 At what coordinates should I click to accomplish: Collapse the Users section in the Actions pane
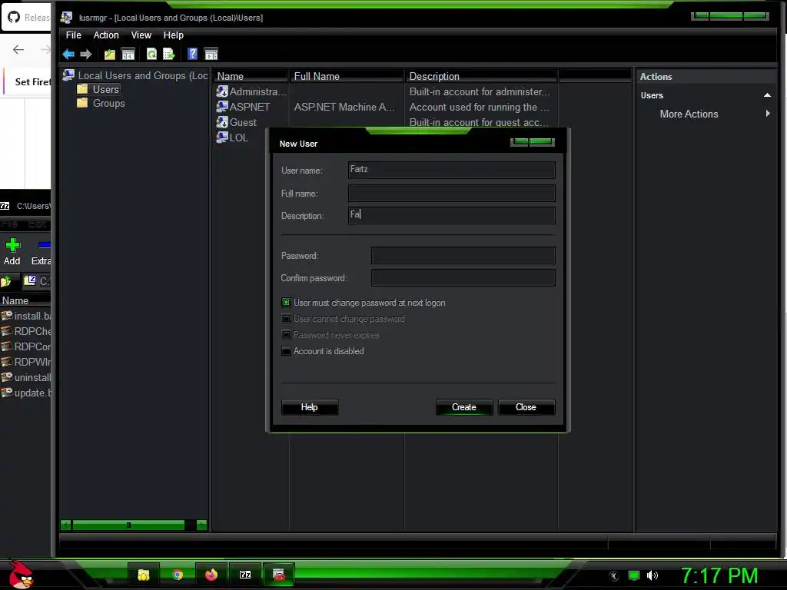767,95
